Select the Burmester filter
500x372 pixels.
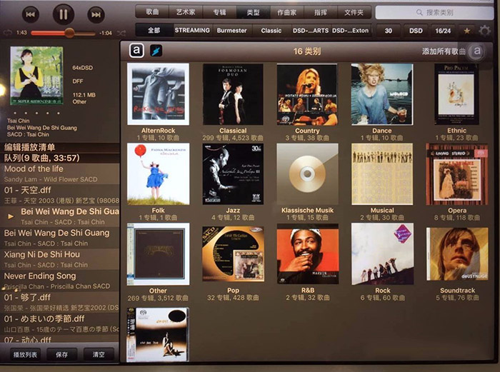[x=232, y=31]
